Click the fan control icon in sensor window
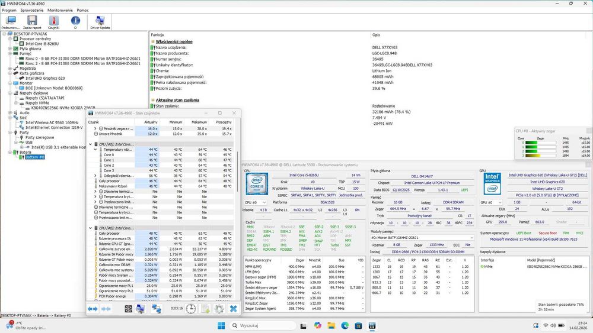The height and width of the screenshot is (333, 593). point(129,309)
